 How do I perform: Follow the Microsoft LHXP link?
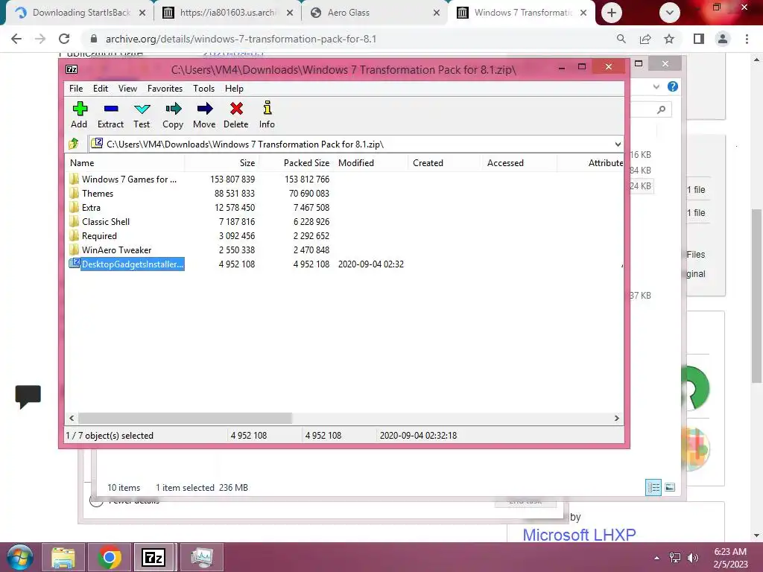[579, 535]
